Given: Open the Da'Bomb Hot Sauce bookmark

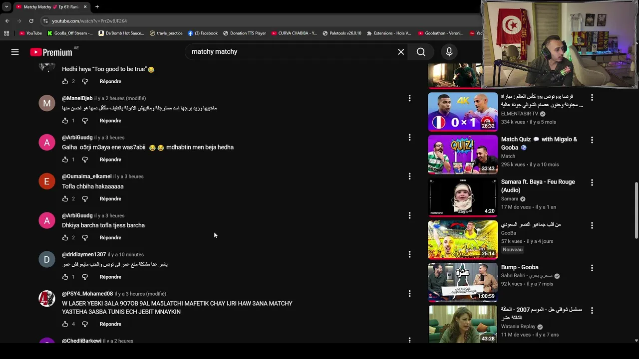Looking at the screenshot, I should [x=121, y=33].
